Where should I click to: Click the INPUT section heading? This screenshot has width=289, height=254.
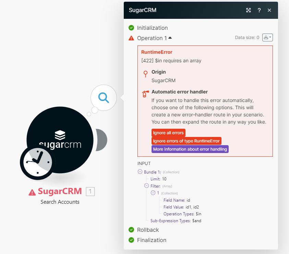(x=144, y=163)
